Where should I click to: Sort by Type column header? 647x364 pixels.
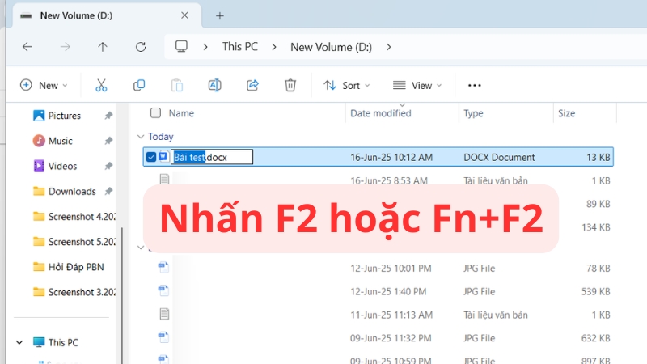(473, 113)
